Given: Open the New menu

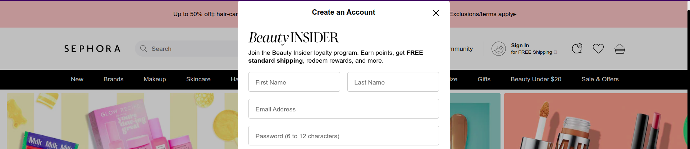Looking at the screenshot, I should [x=77, y=80].
